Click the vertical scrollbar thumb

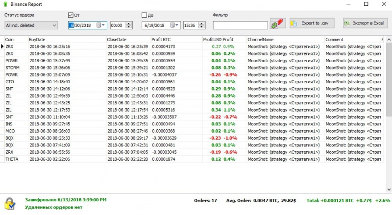click(x=389, y=79)
